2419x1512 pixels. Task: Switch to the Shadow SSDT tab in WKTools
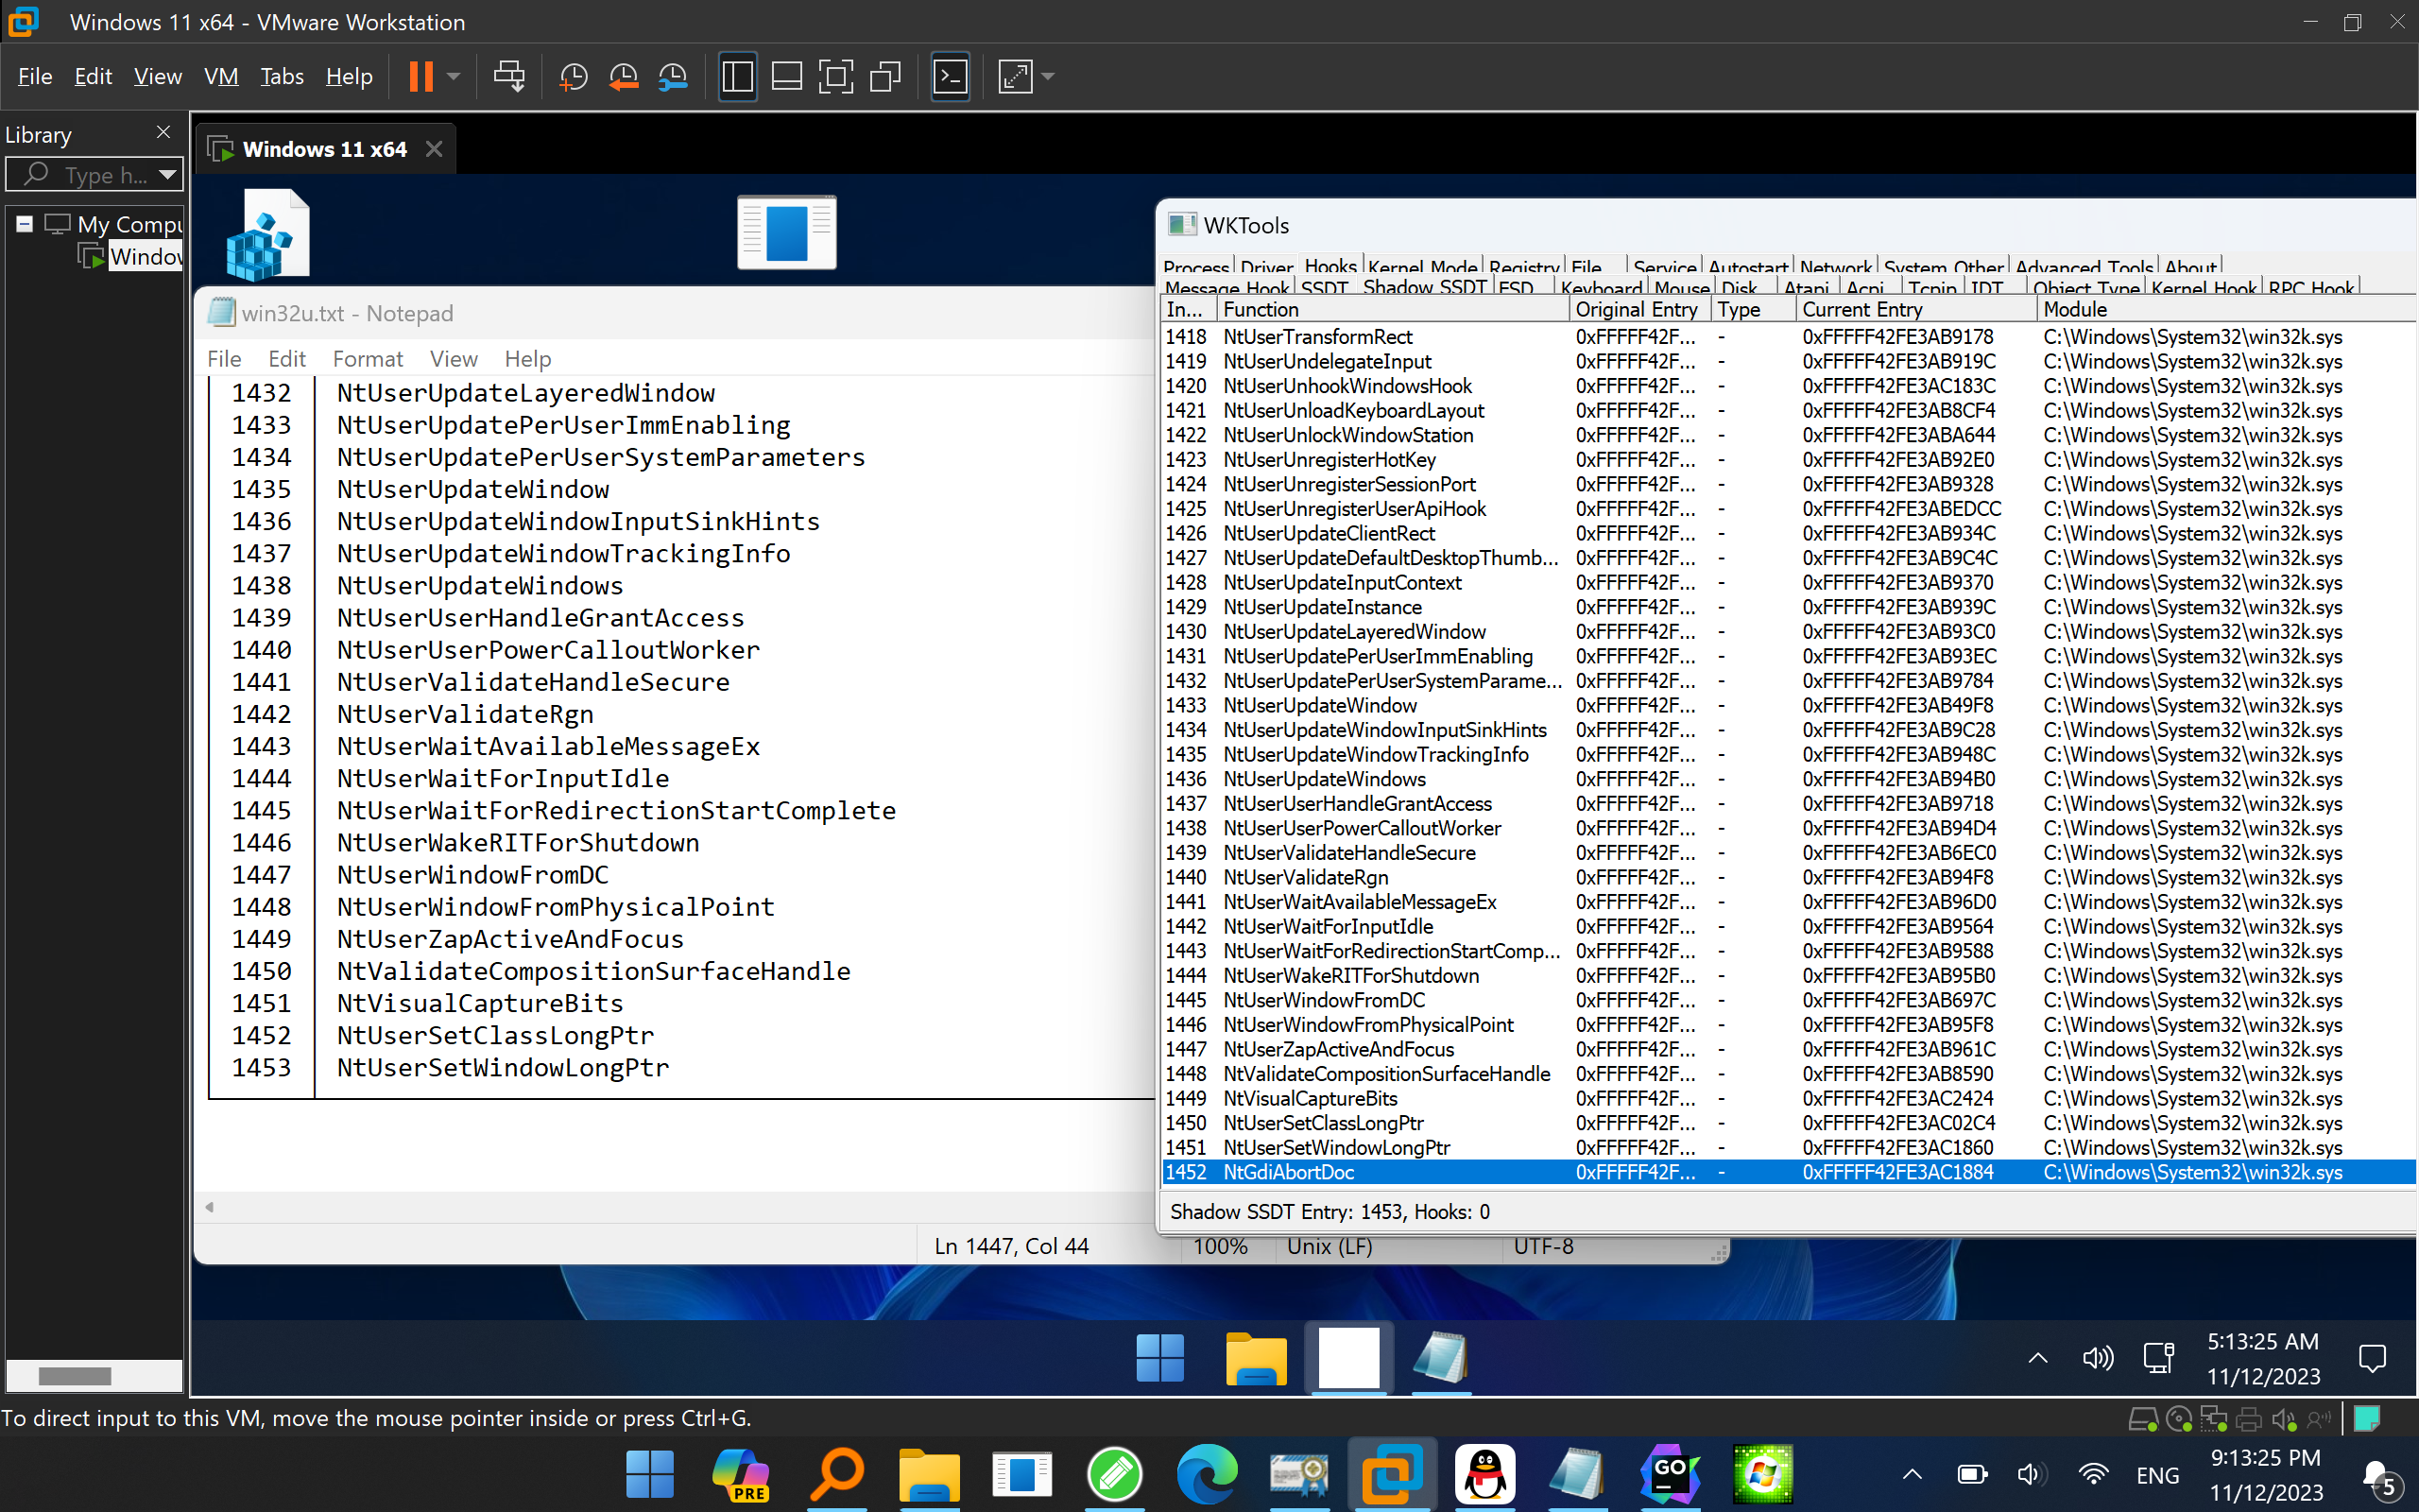click(x=1423, y=287)
